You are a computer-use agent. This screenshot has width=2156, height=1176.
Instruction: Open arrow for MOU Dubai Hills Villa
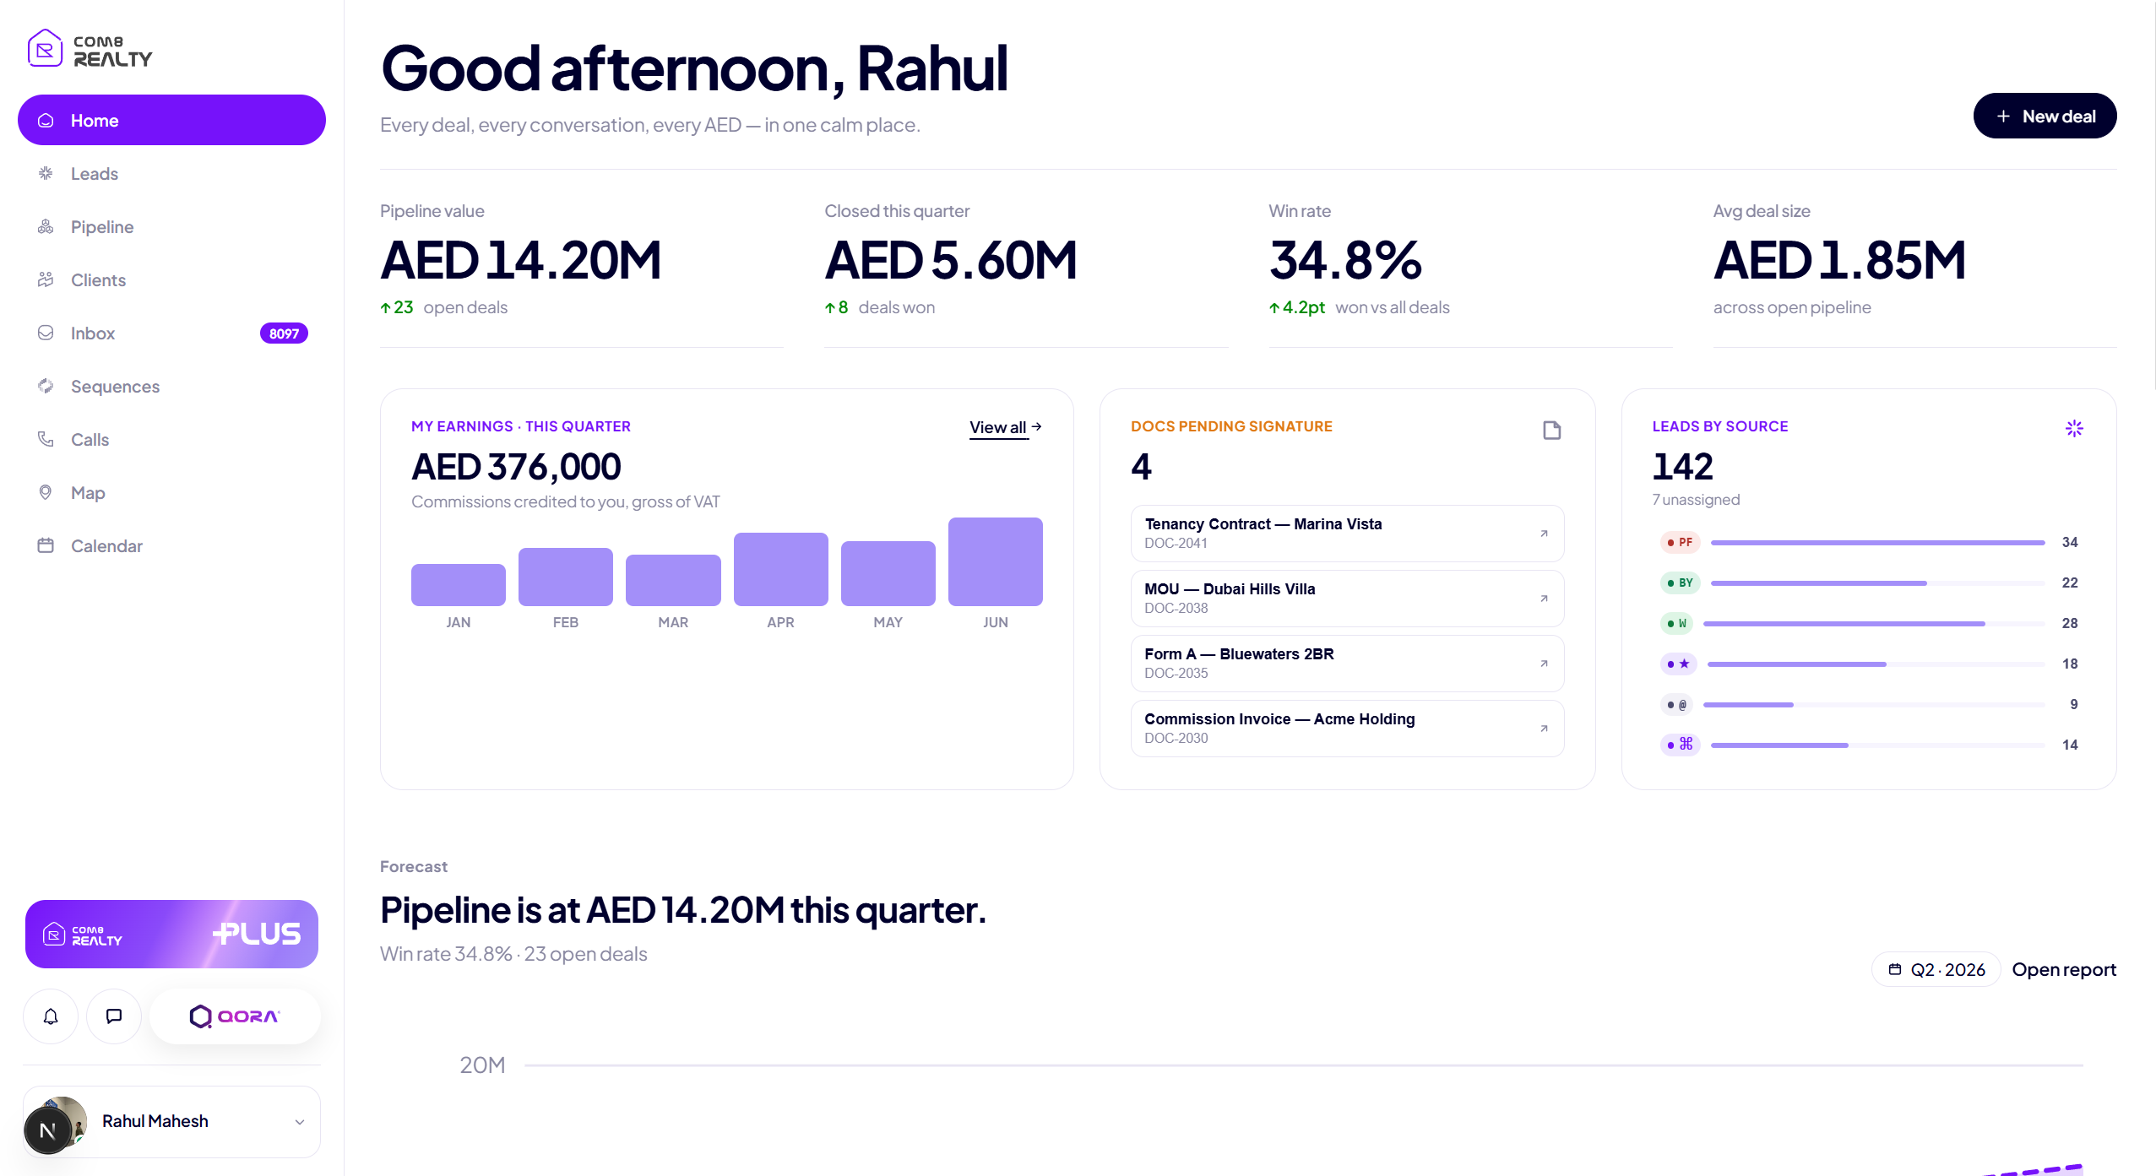tap(1544, 599)
